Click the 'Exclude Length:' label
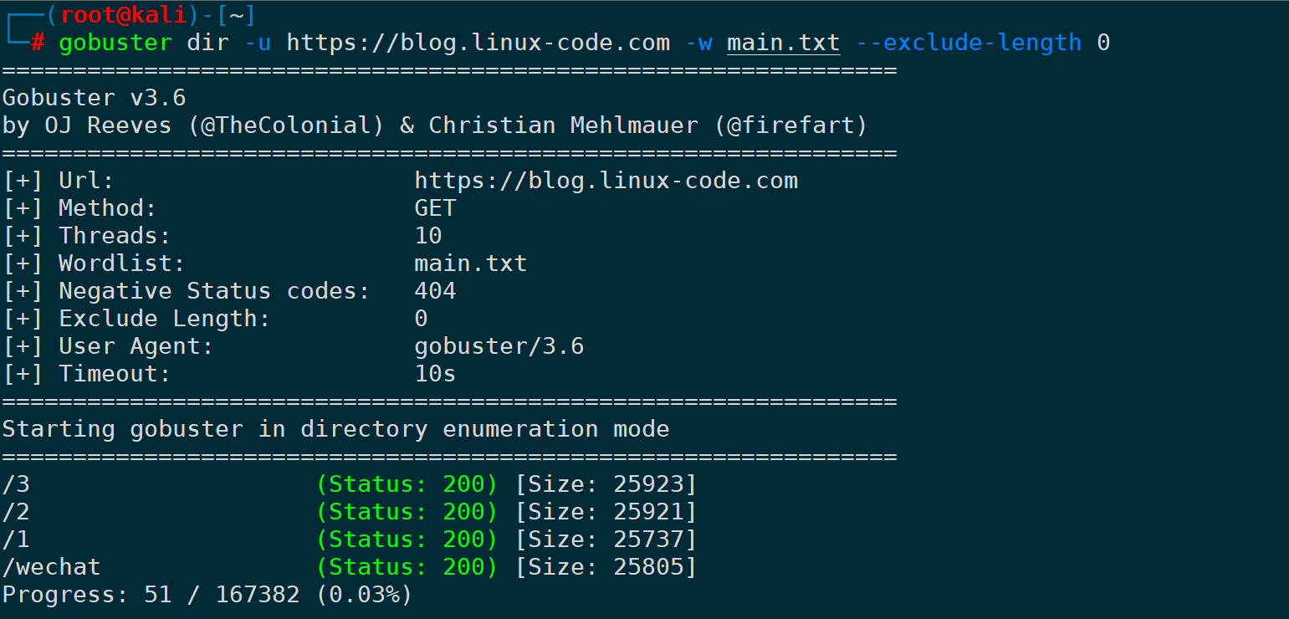Screen dimensions: 1289x619 coord(165,319)
